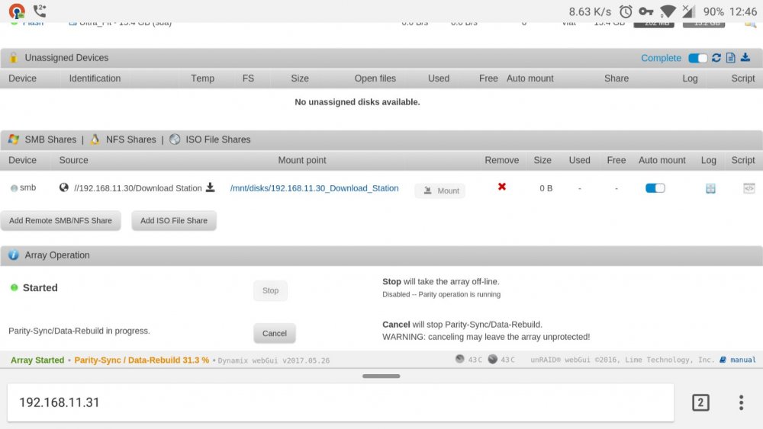
Task: Click the Parity-Sync / Data-Rebuild 31.3 % status text
Action: point(142,360)
